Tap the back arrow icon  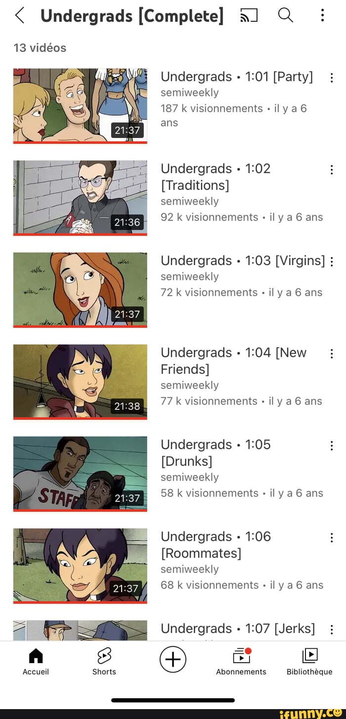tap(20, 15)
